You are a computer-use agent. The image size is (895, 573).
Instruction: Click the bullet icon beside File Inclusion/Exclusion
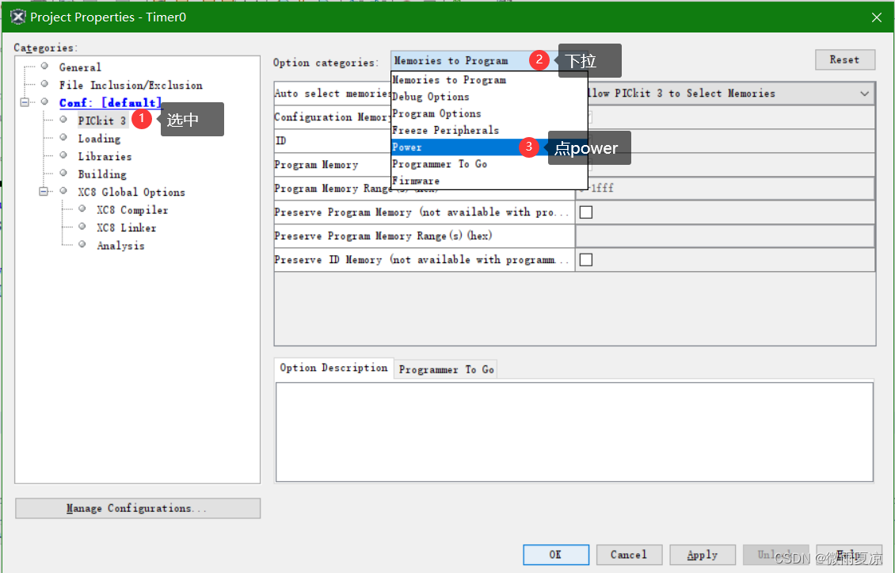point(44,84)
